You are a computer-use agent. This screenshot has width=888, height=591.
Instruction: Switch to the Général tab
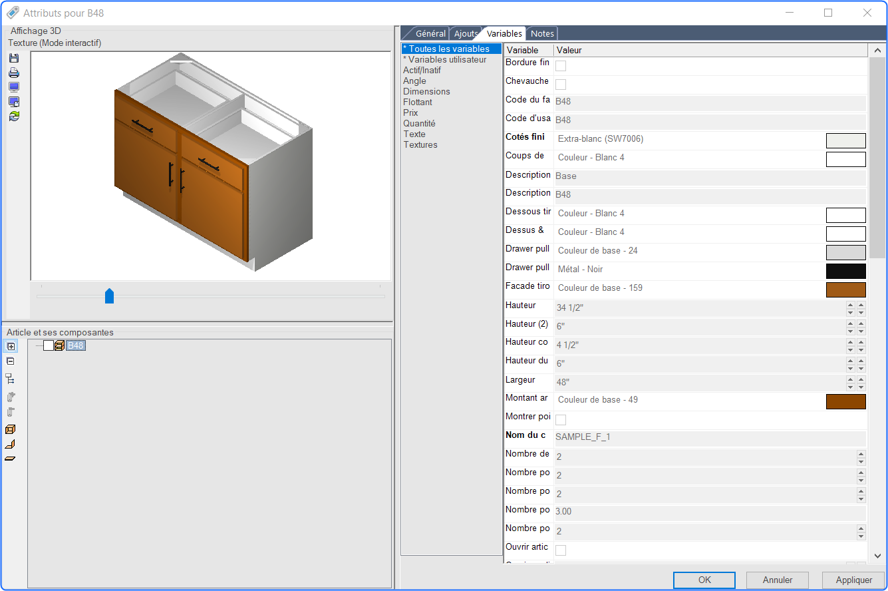[430, 33]
